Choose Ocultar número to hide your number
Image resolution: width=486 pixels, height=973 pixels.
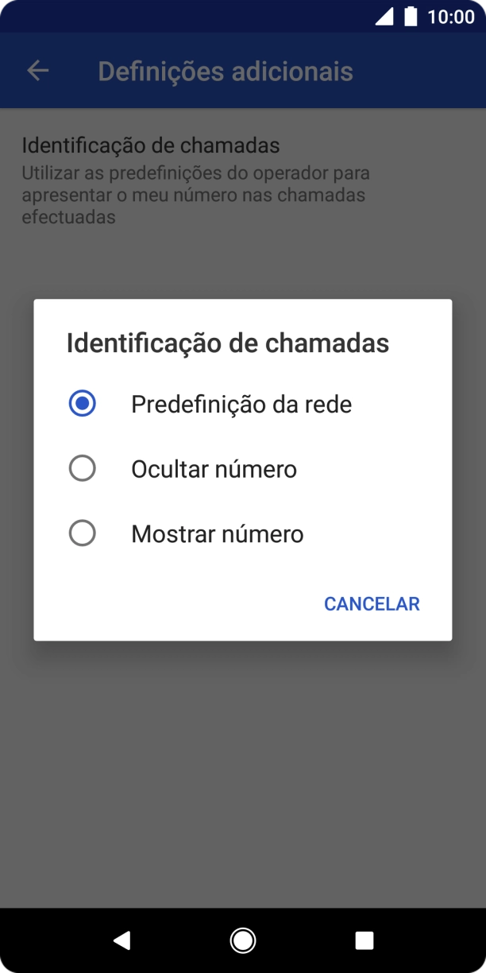(213, 469)
